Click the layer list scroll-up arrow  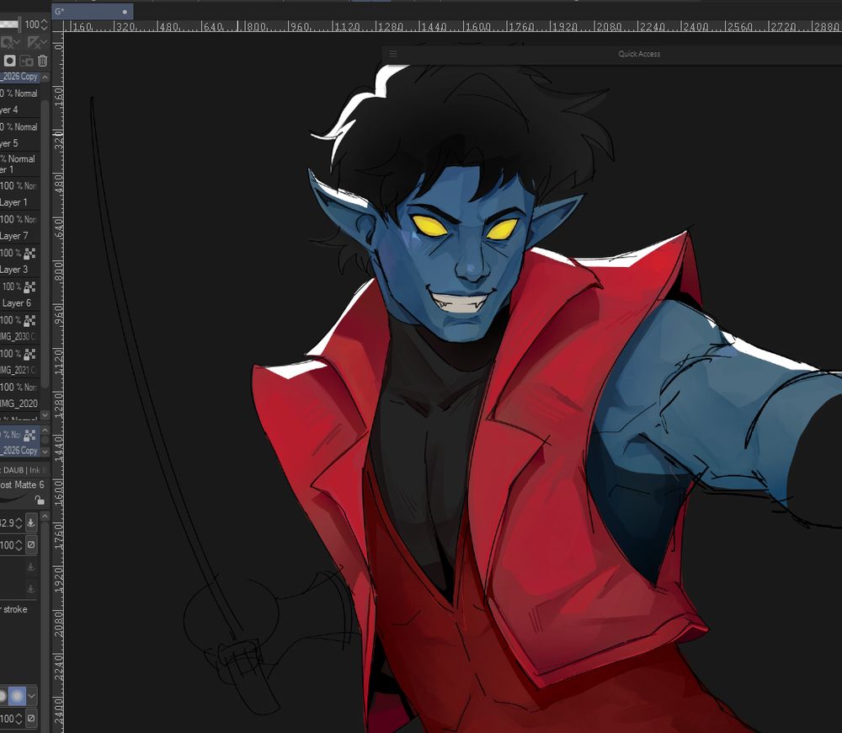[x=45, y=77]
